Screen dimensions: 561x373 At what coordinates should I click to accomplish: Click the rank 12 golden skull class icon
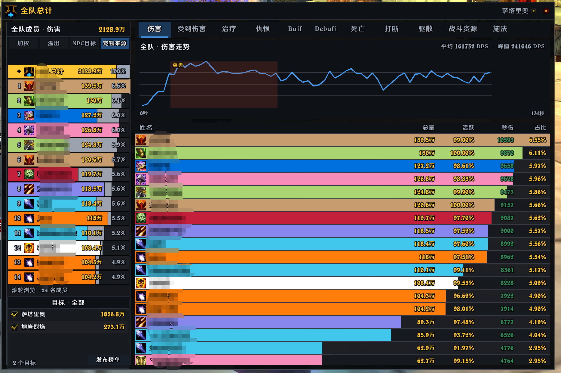(29, 248)
